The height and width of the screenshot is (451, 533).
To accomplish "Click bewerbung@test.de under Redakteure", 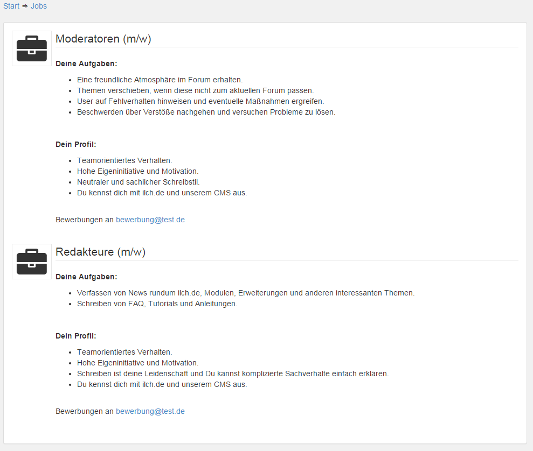I will click(x=150, y=411).
